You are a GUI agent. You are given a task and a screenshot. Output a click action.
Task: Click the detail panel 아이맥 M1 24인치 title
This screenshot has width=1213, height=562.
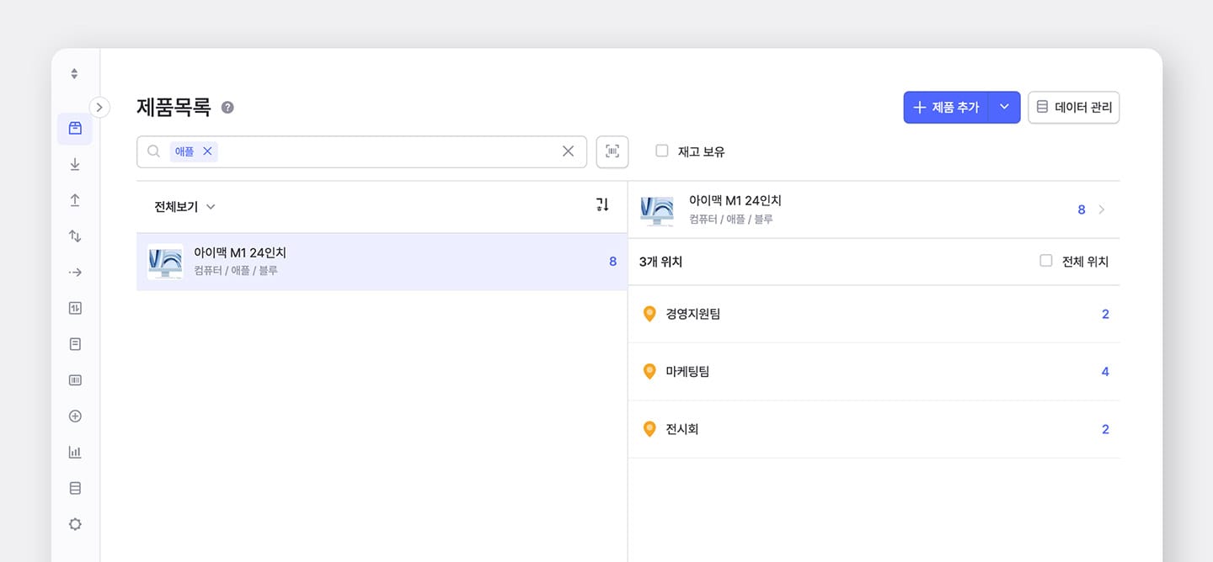pyautogui.click(x=735, y=200)
